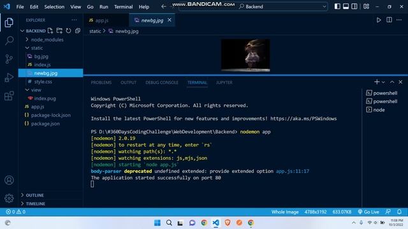Open editor more actions ellipsis
The width and height of the screenshot is (408, 229).
pos(399,20)
